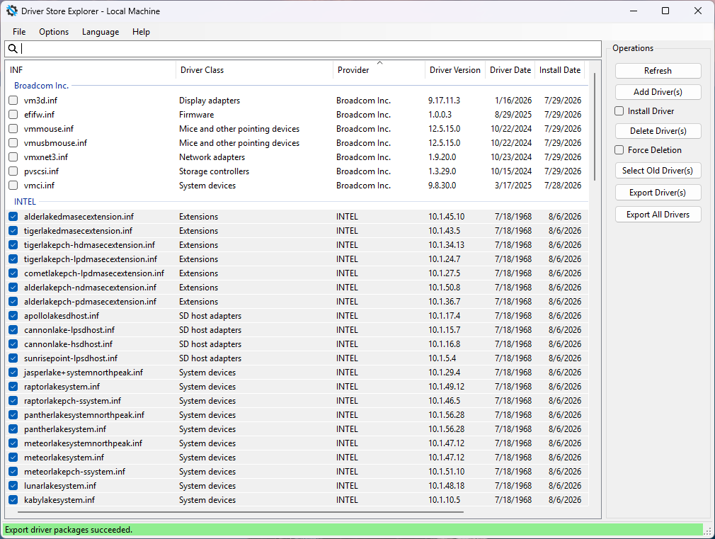The height and width of the screenshot is (539, 715).
Task: Select the pantherlakesystem.inf row name
Action: (x=65, y=429)
